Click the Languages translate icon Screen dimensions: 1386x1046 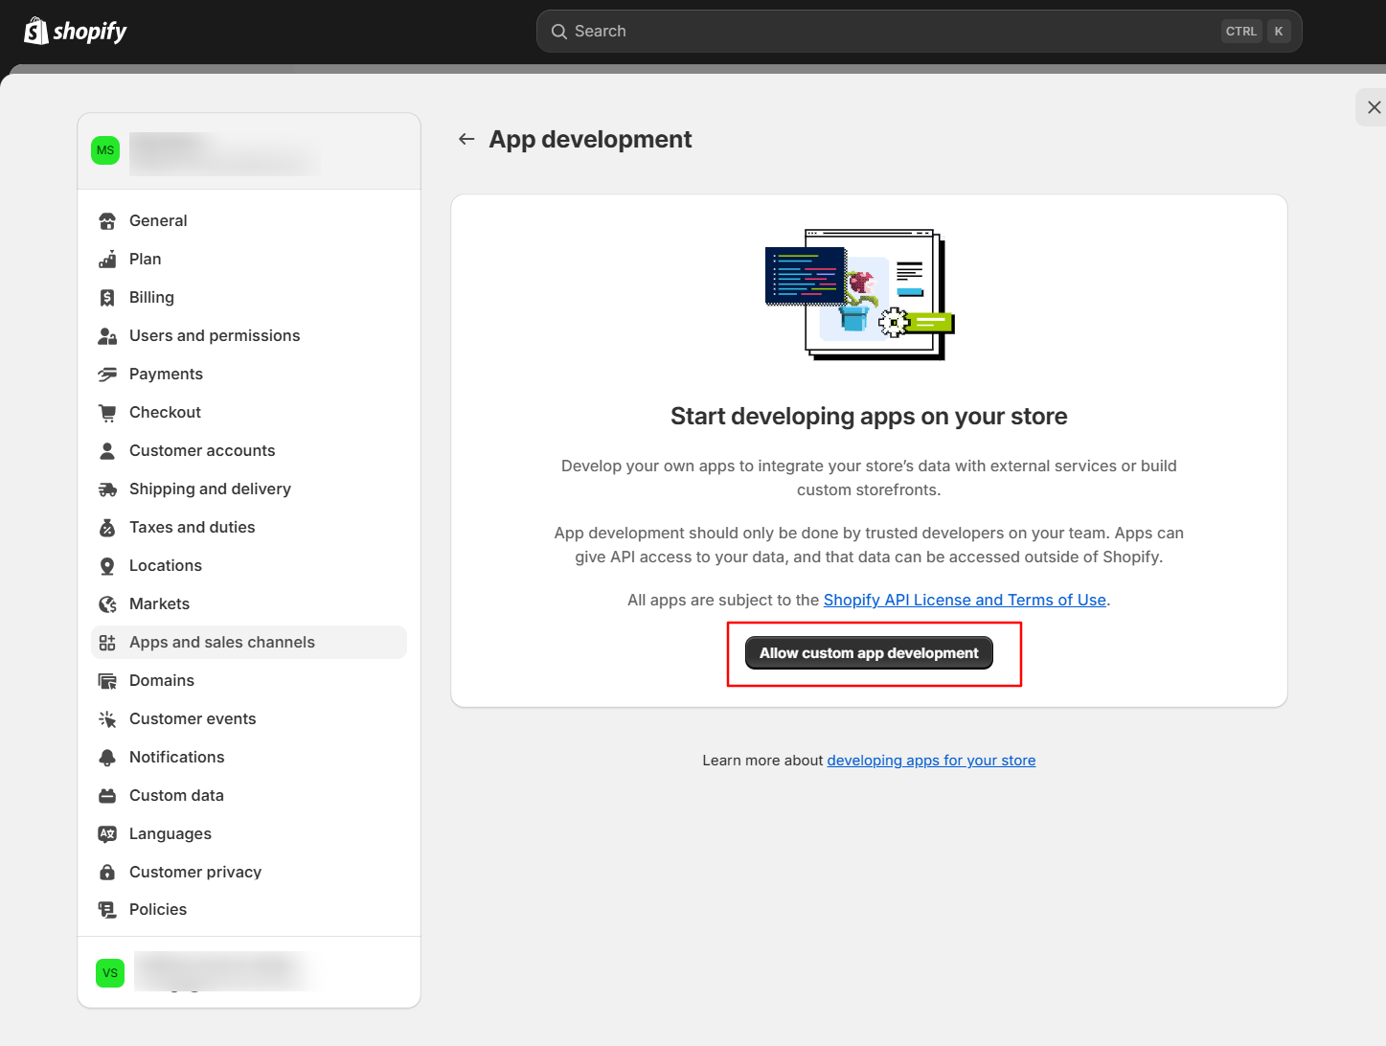[107, 833]
